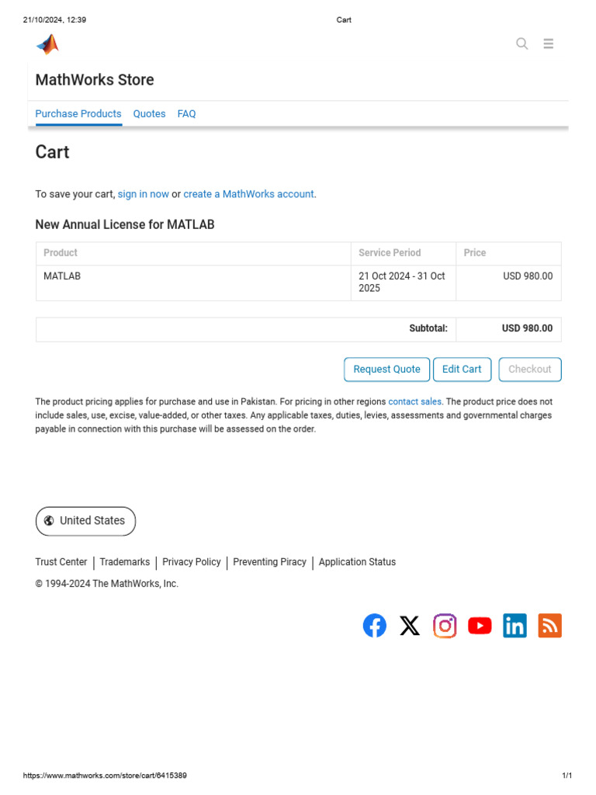Image resolution: width=596 pixels, height=795 pixels.
Task: Click the MathWorks logo icon
Action: pos(47,44)
